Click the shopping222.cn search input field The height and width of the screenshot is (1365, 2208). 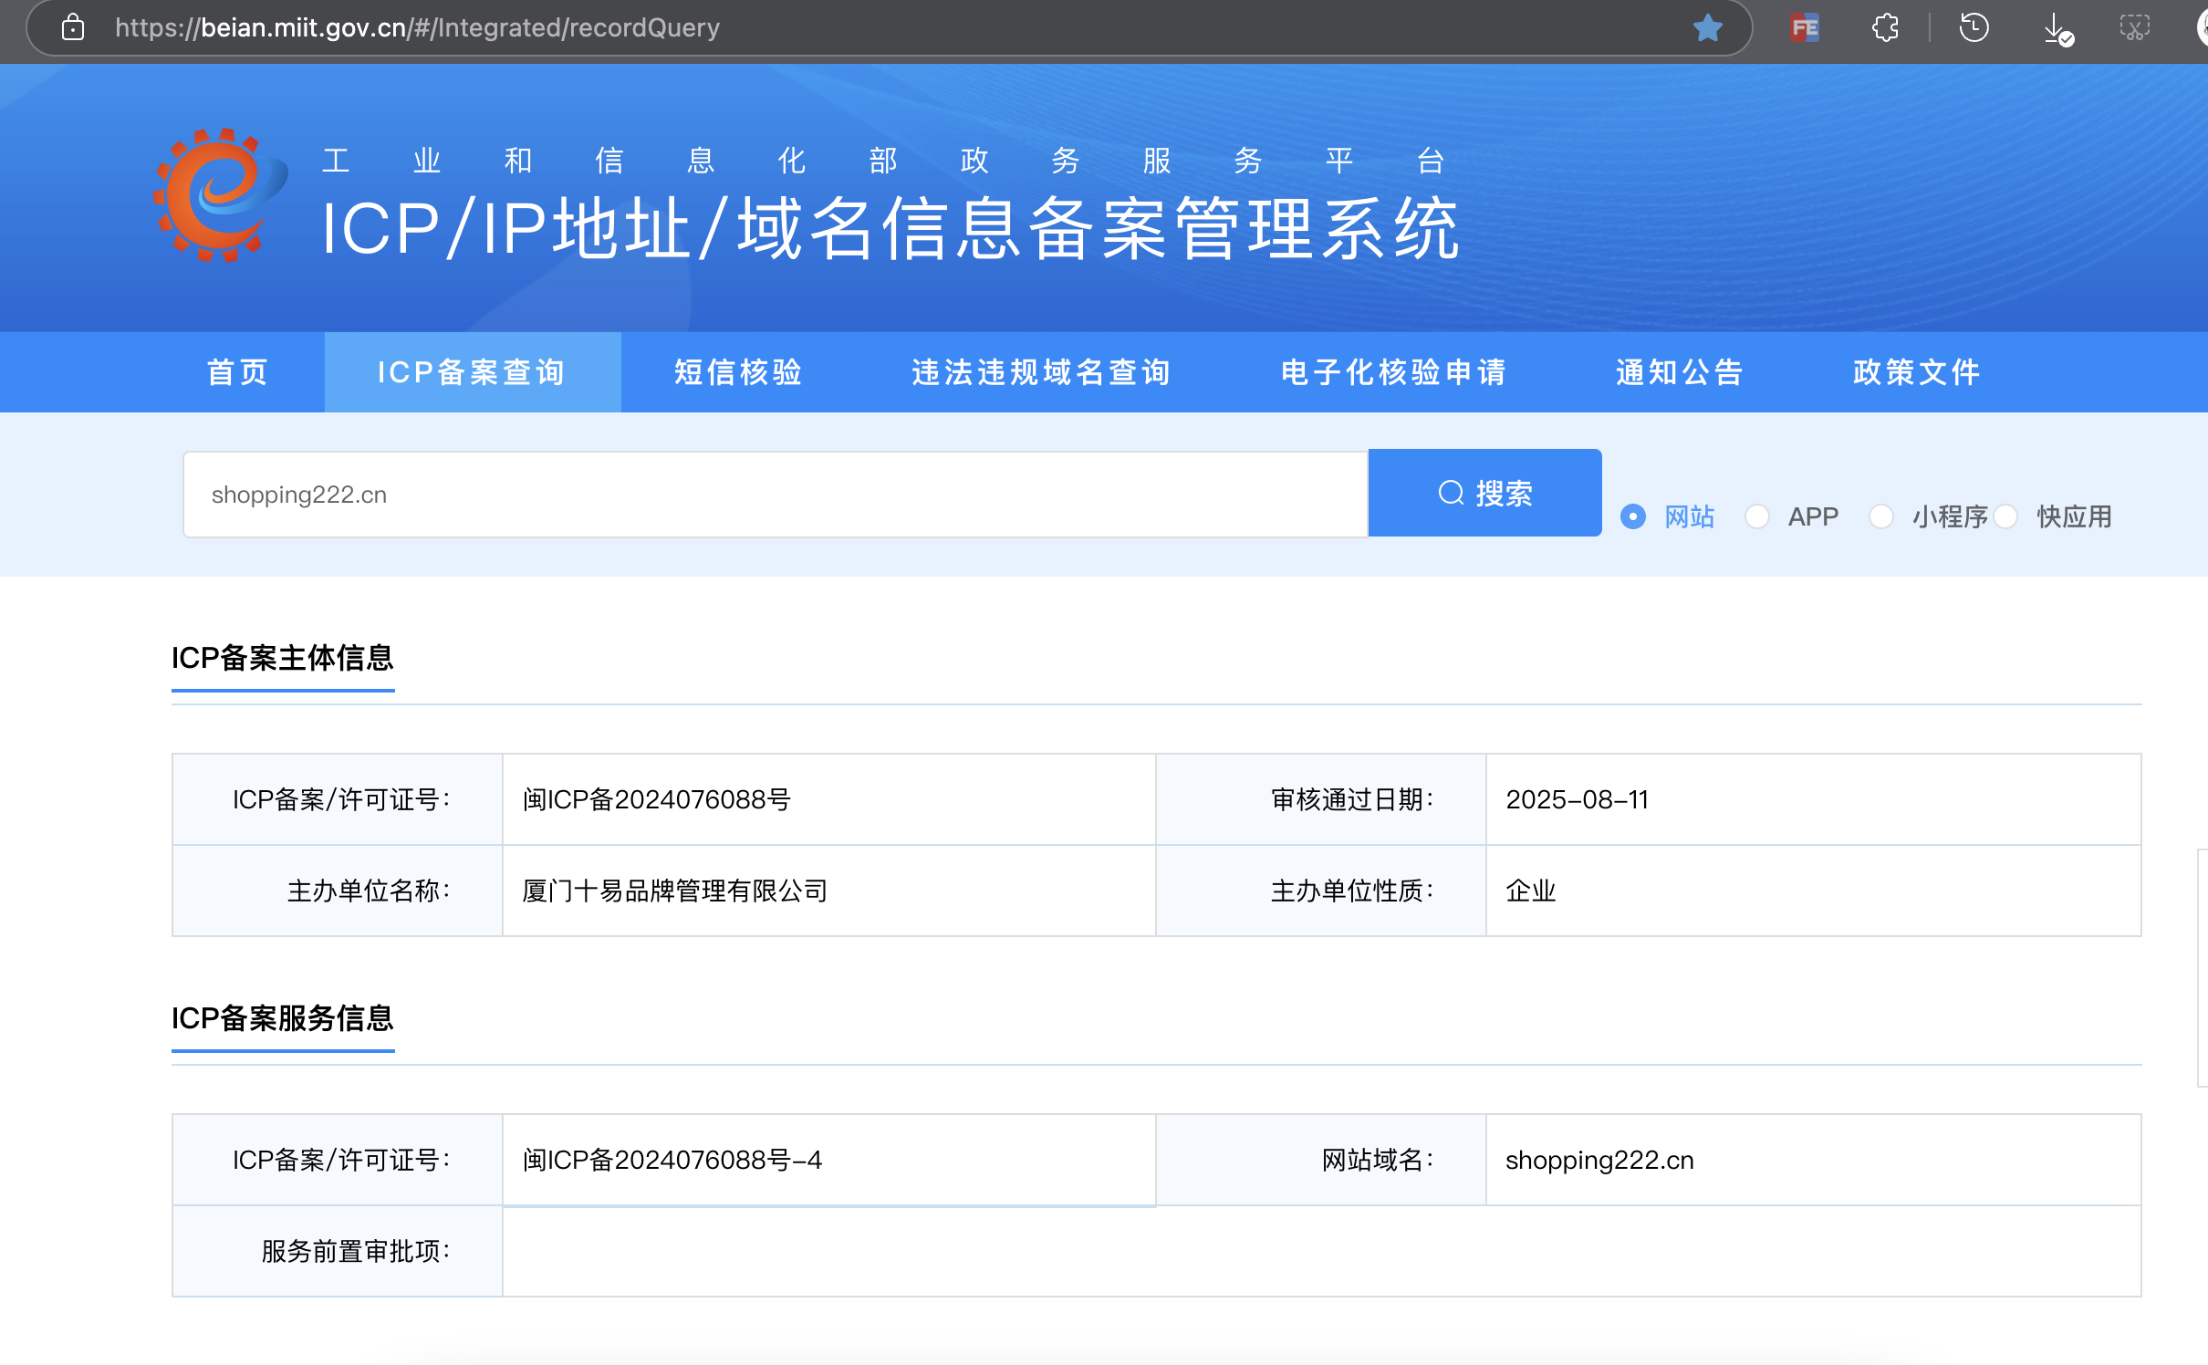click(x=776, y=495)
